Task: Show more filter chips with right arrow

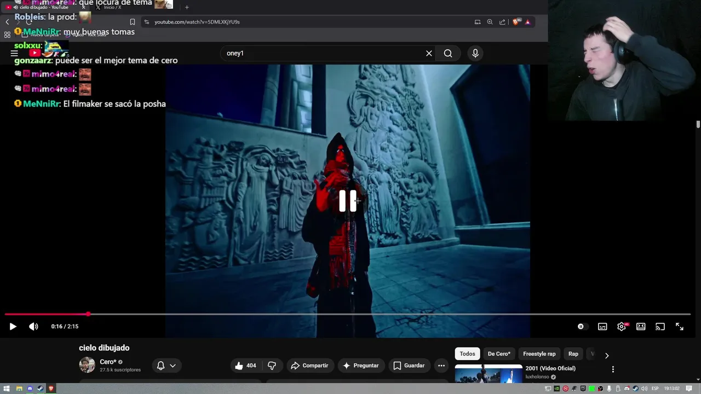Action: pos(607,355)
